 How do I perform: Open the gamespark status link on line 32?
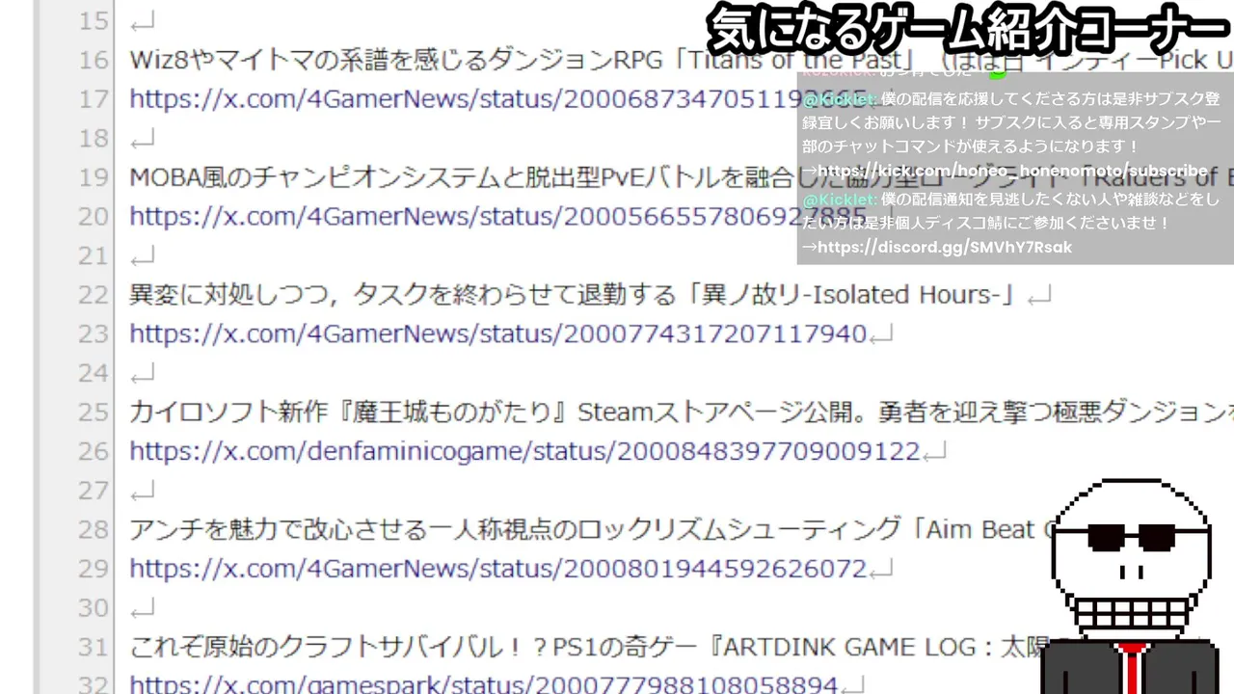(484, 685)
